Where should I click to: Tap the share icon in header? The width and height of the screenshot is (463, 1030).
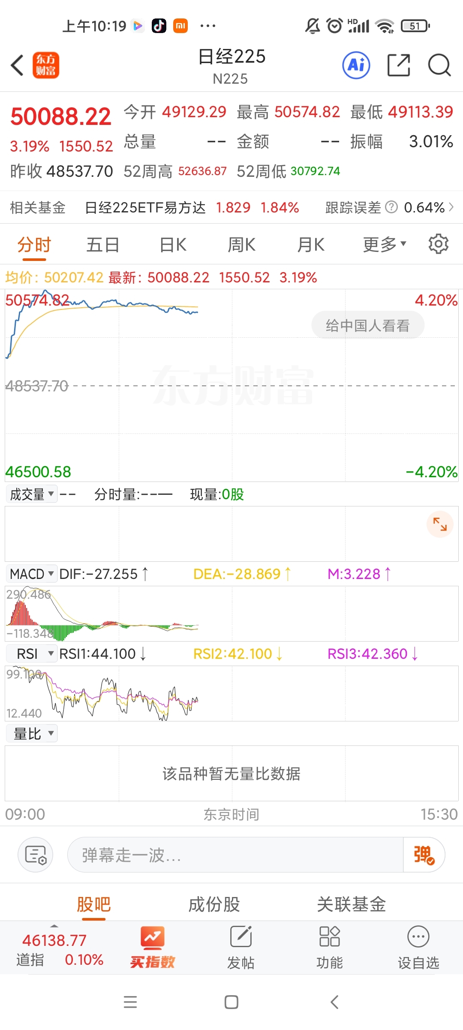[x=399, y=66]
